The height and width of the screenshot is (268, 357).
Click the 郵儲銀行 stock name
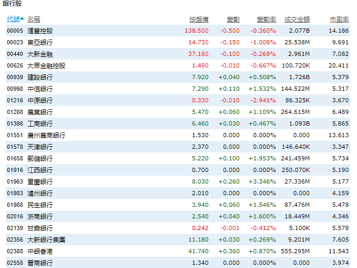point(40,158)
